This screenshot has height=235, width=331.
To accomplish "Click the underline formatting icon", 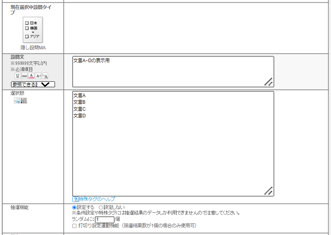I will pos(17,76).
